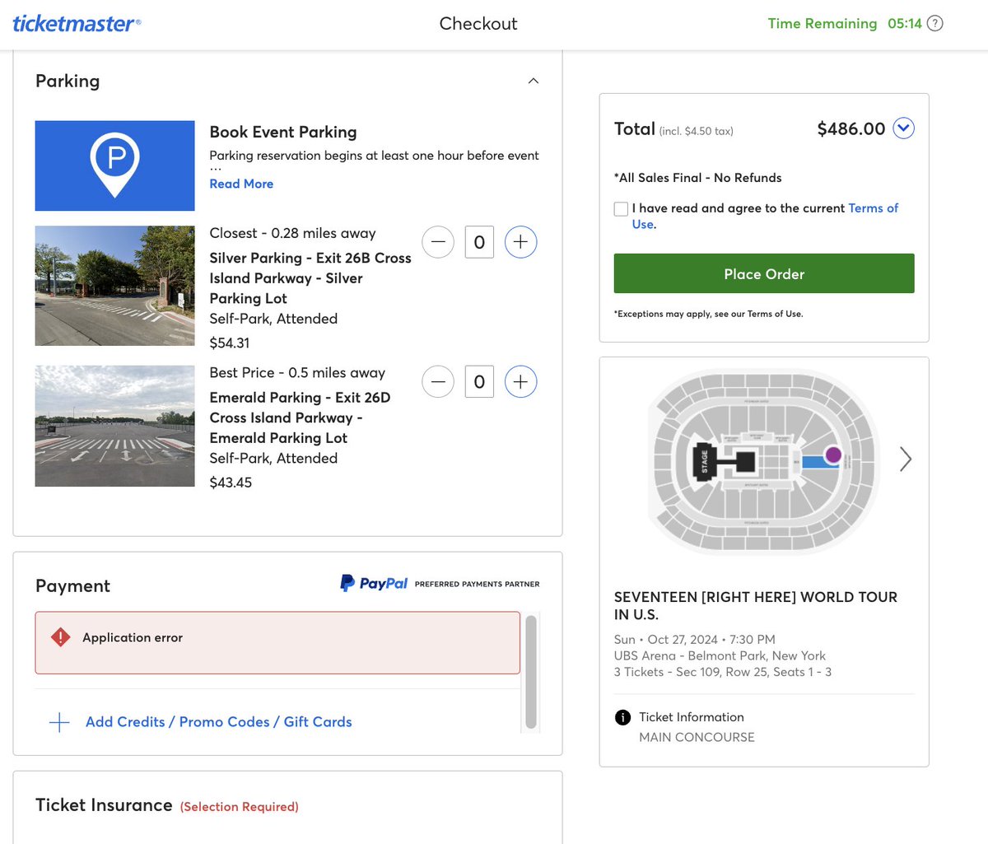
Task: Click the $43.45 parking price
Action: tap(231, 483)
